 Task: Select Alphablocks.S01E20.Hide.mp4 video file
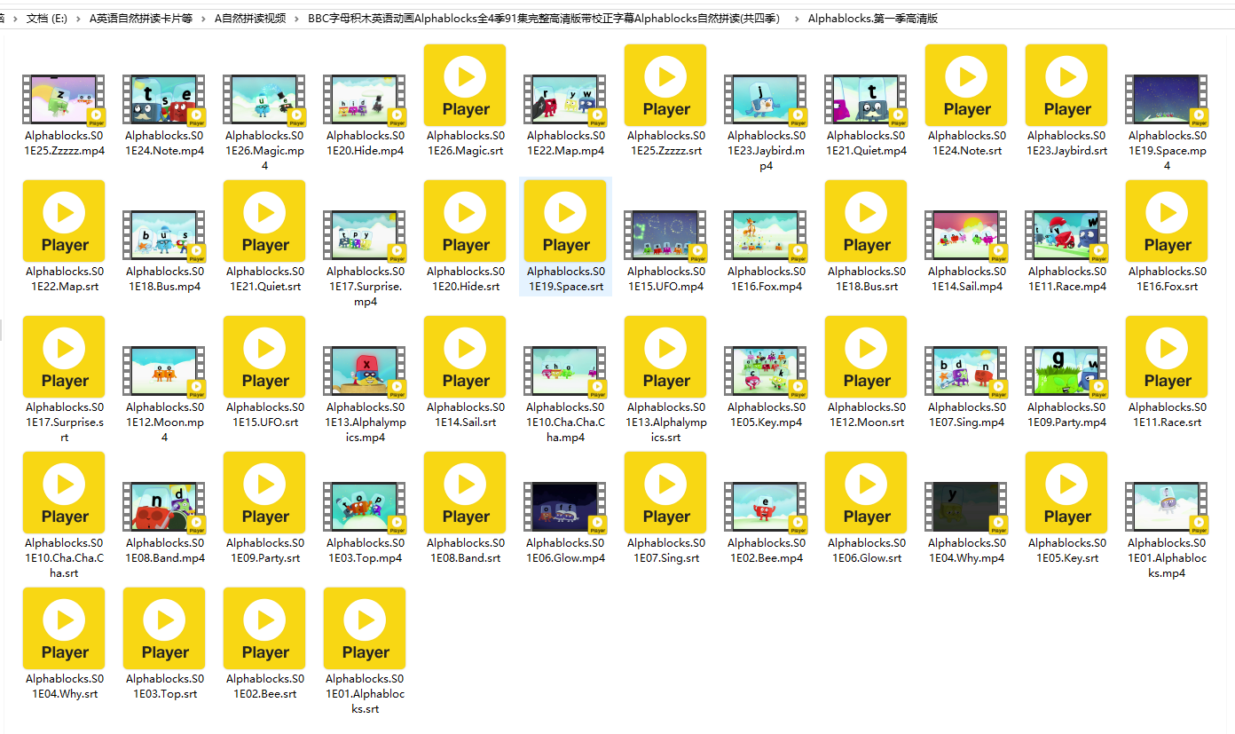click(x=365, y=99)
